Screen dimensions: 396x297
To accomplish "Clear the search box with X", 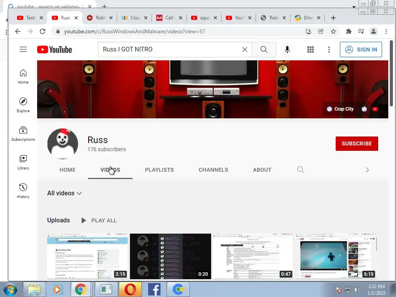I will [245, 49].
